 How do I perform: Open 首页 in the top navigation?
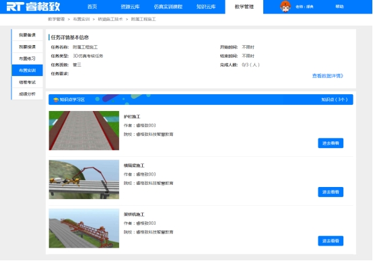(x=92, y=7)
